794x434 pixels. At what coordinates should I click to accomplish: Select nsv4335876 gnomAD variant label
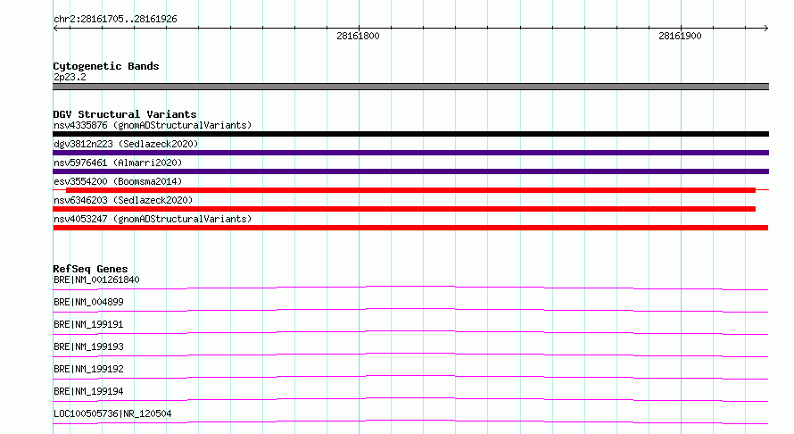pyautogui.click(x=153, y=125)
